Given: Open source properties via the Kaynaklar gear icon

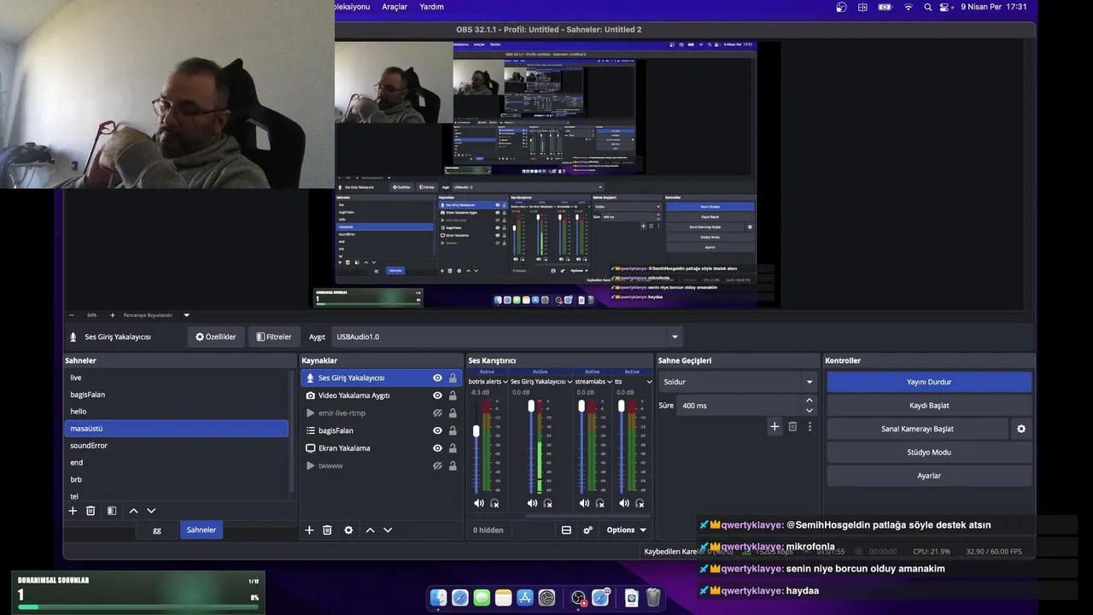Looking at the screenshot, I should point(348,530).
